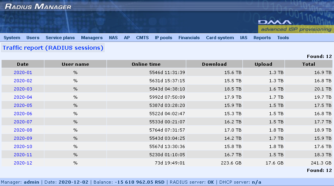This screenshot has height=186, width=334.
Task: Open the 2020-02 traffic report link
Action: click(x=23, y=81)
